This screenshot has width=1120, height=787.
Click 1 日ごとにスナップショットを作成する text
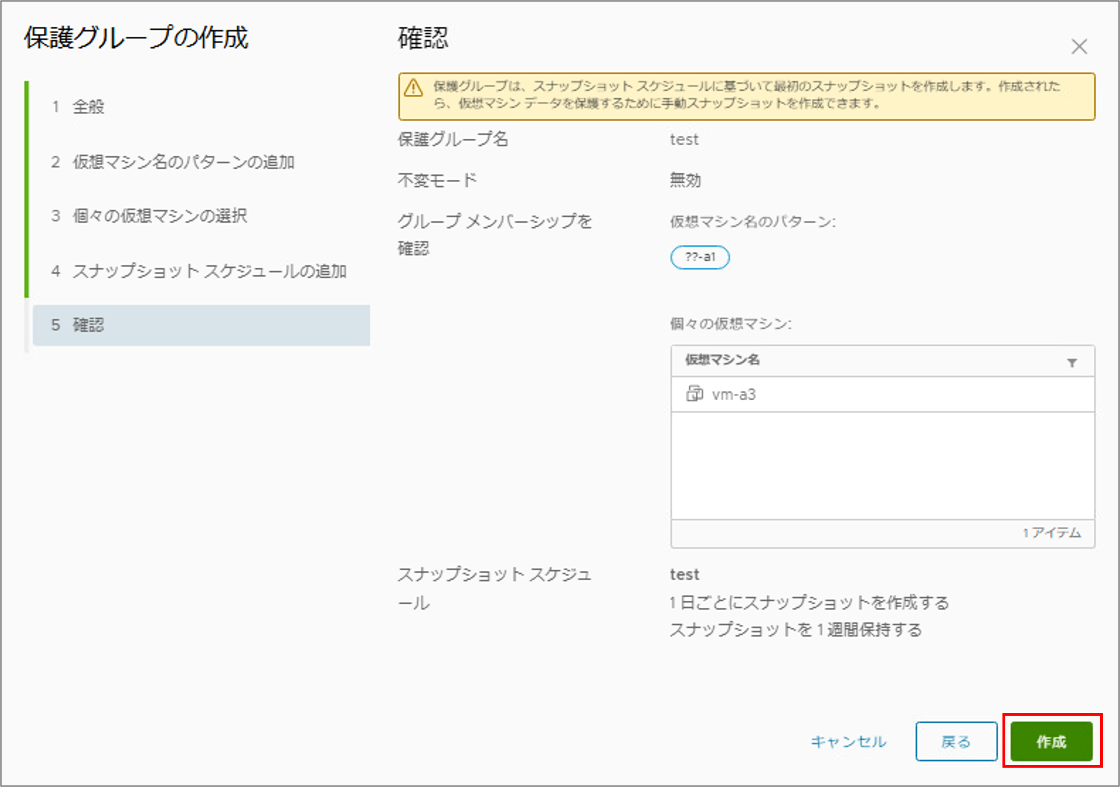pyautogui.click(x=809, y=603)
